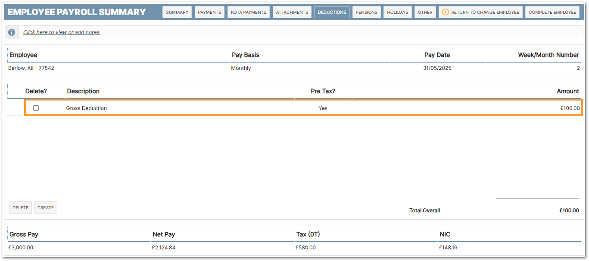Select the Gross Deduction description text
This screenshot has width=589, height=261.
coord(87,108)
